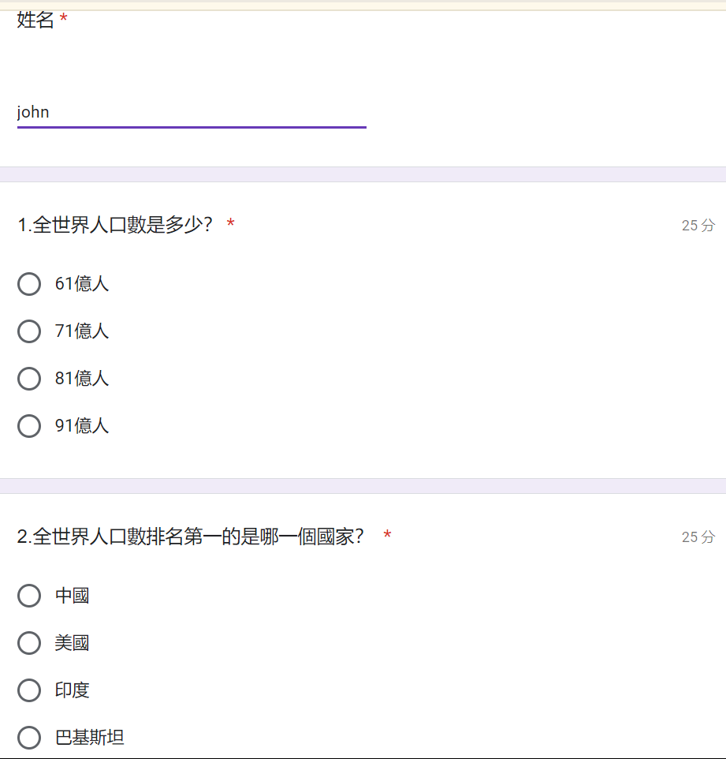Pick the 印度 radio option

click(x=29, y=690)
